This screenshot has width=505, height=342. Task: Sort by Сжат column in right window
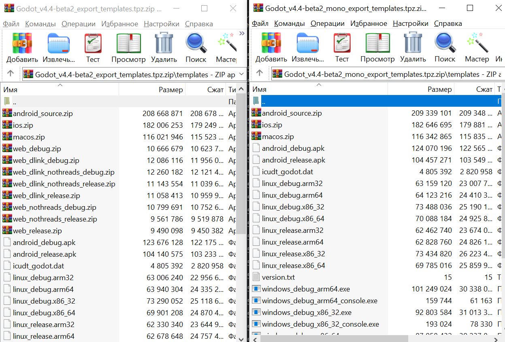[475, 89]
